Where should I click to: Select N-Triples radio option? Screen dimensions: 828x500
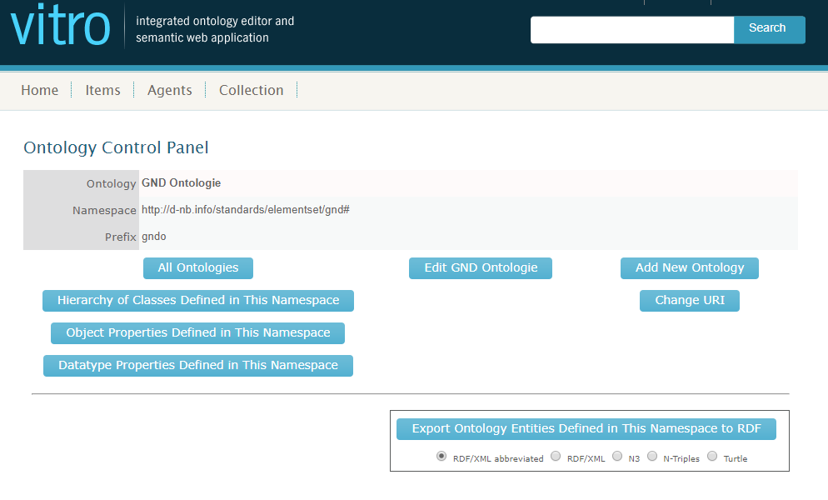652,457
